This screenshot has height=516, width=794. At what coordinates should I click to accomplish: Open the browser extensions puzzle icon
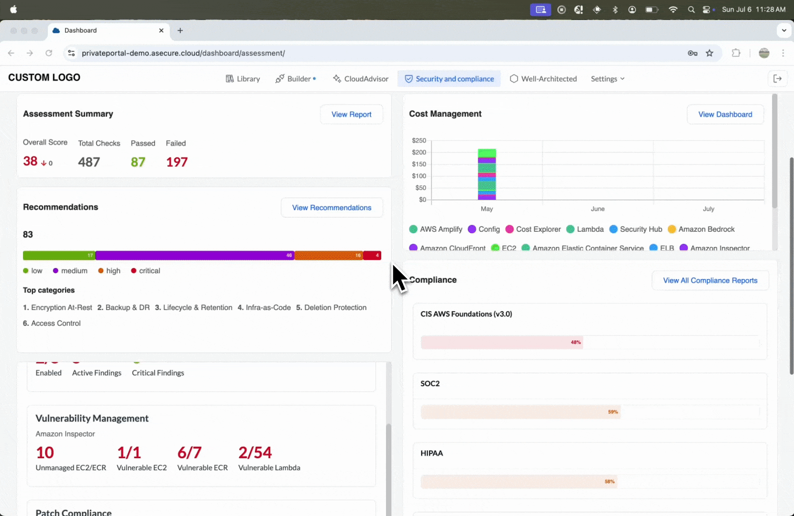736,53
